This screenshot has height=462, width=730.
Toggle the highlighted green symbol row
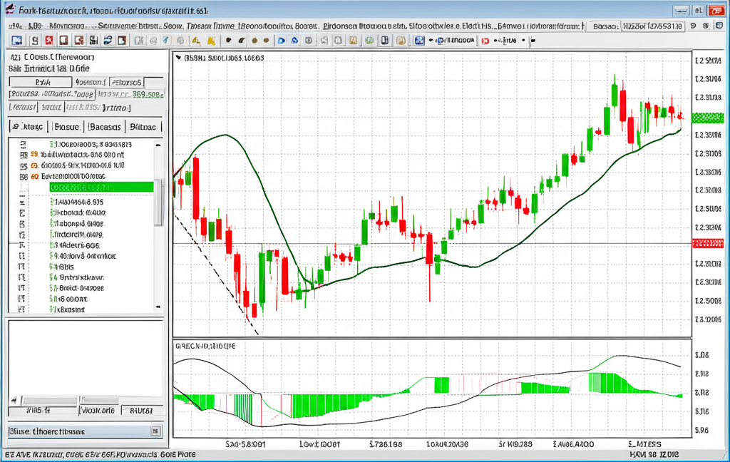(100, 187)
